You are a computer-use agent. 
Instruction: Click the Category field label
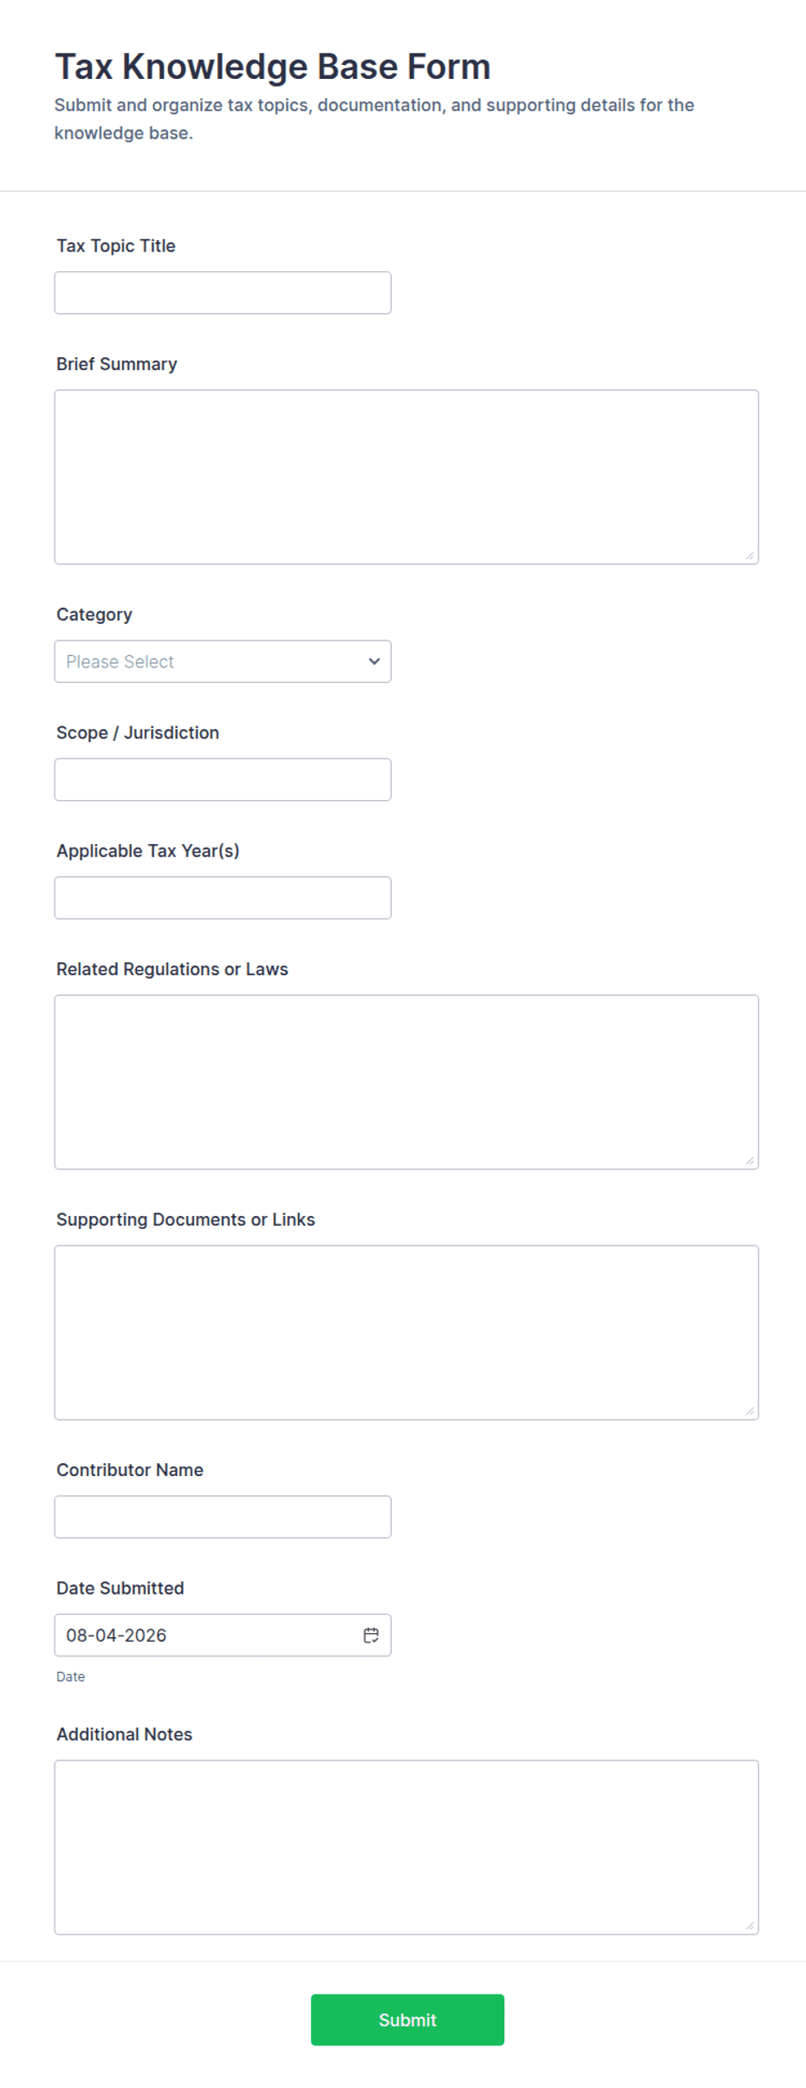[x=94, y=615]
